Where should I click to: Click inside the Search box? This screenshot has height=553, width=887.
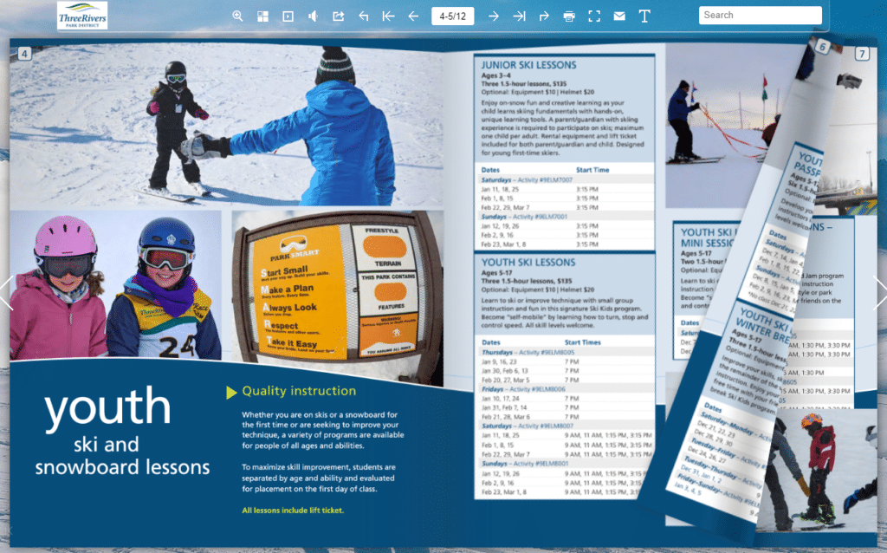760,16
